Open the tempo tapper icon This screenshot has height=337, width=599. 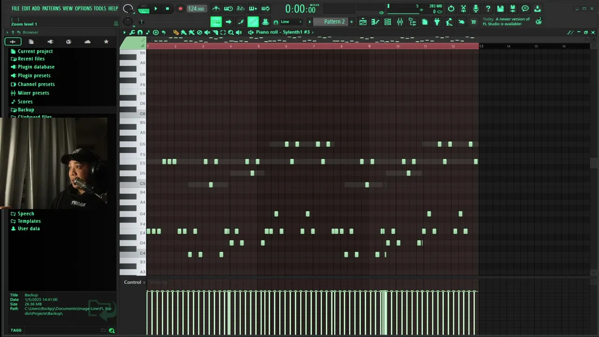pyautogui.click(x=449, y=22)
